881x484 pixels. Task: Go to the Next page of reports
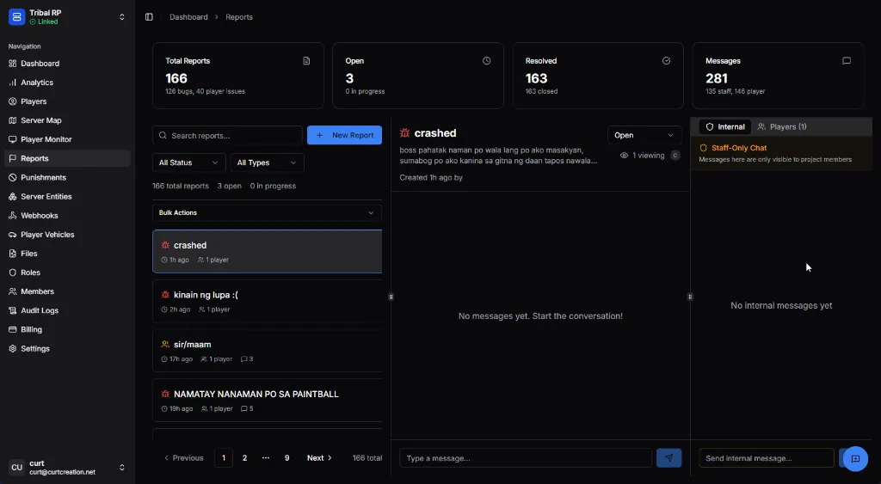(319, 458)
